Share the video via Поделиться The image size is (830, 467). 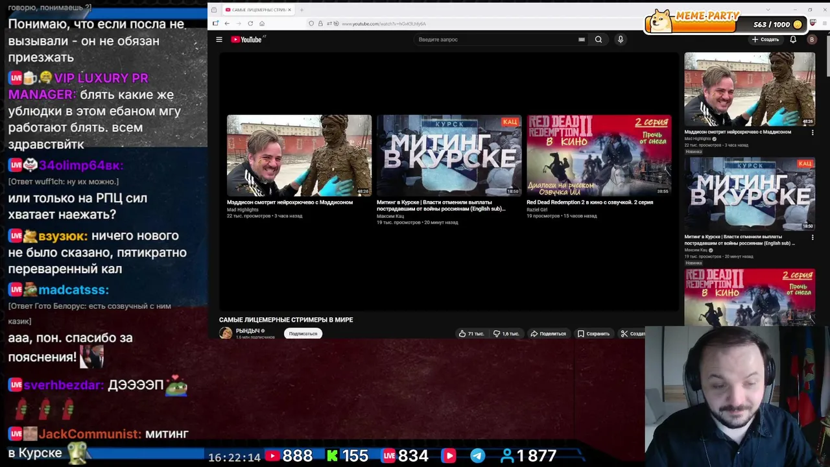coord(549,333)
